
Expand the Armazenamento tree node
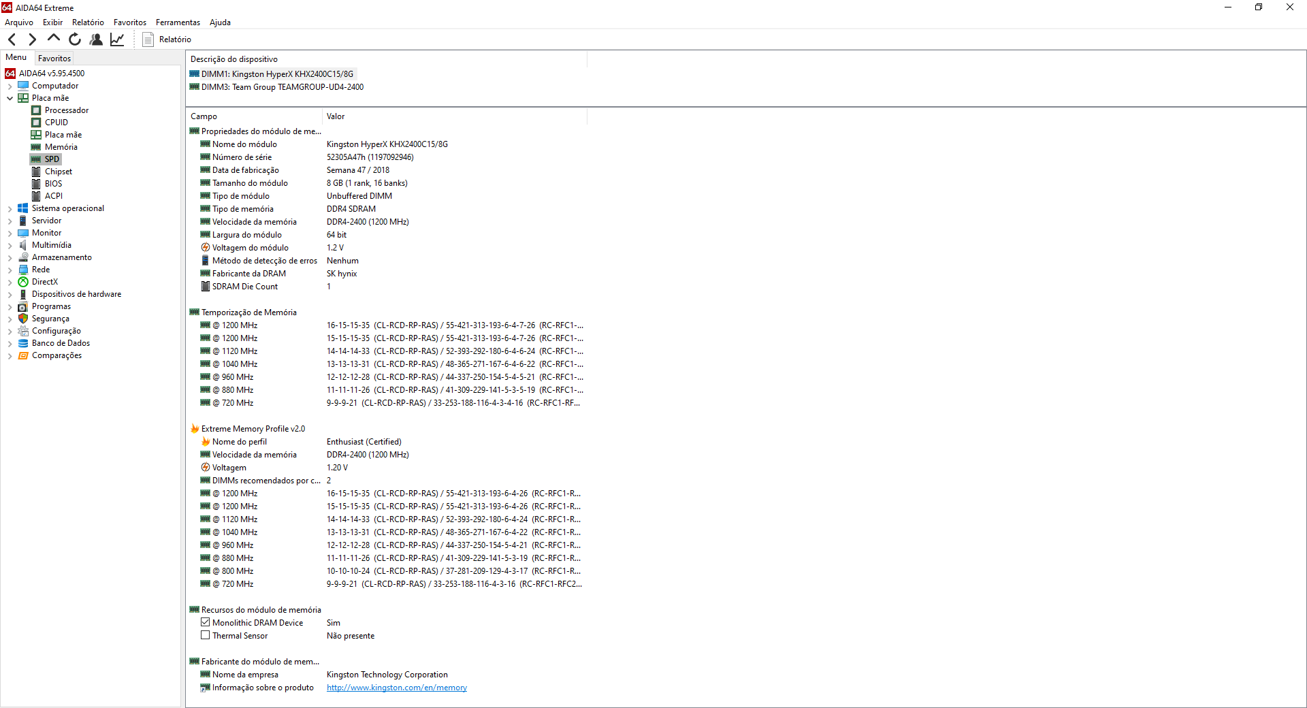[10, 257]
